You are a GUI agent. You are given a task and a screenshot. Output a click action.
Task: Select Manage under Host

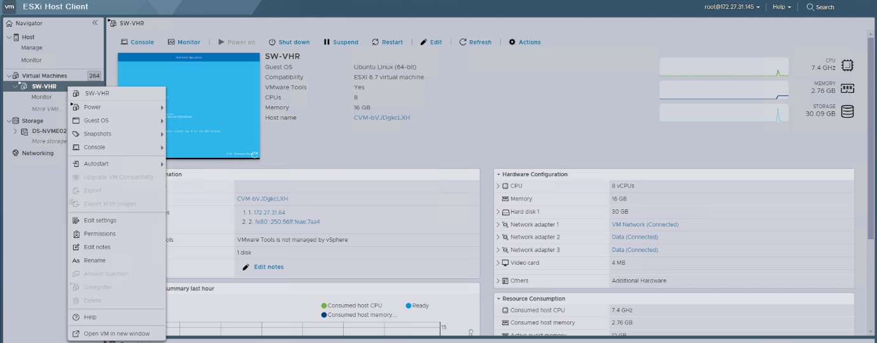(32, 48)
